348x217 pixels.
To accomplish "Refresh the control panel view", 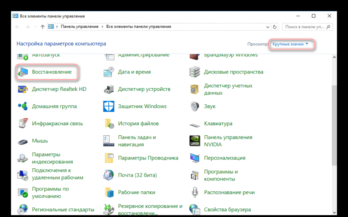I will [x=274, y=27].
